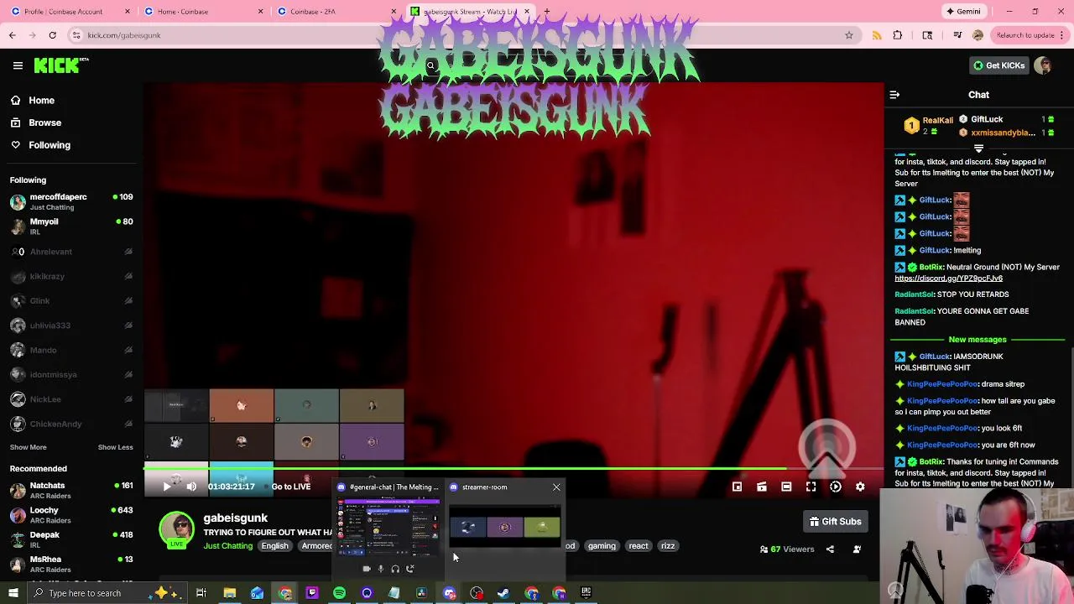Open Mmyoil channel in Following list

(x=71, y=226)
